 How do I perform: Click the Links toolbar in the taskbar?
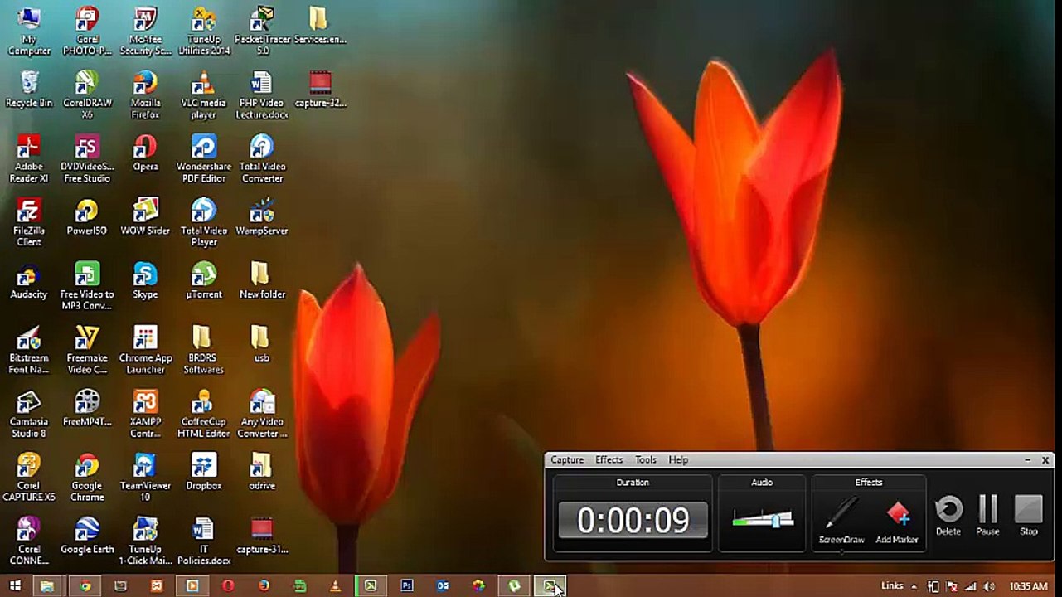892,586
